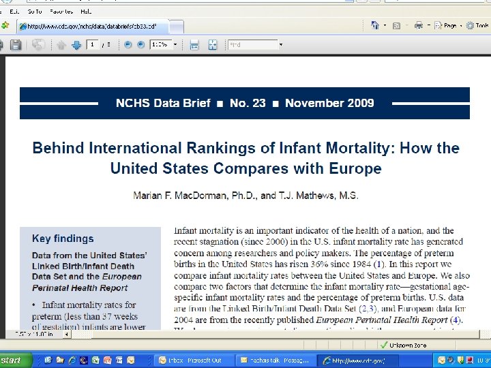Click the red swirl Quick Launch icon
The height and width of the screenshot is (368, 491).
108,361
